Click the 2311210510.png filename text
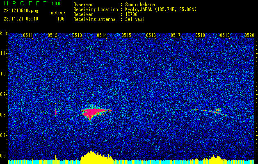This screenshot has height=164, width=258. tap(21, 11)
